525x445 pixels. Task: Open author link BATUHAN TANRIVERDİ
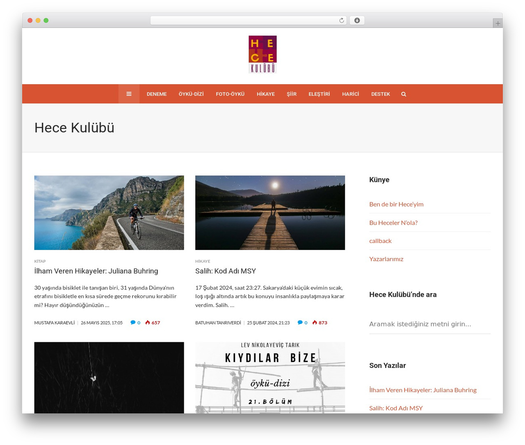tap(218, 323)
